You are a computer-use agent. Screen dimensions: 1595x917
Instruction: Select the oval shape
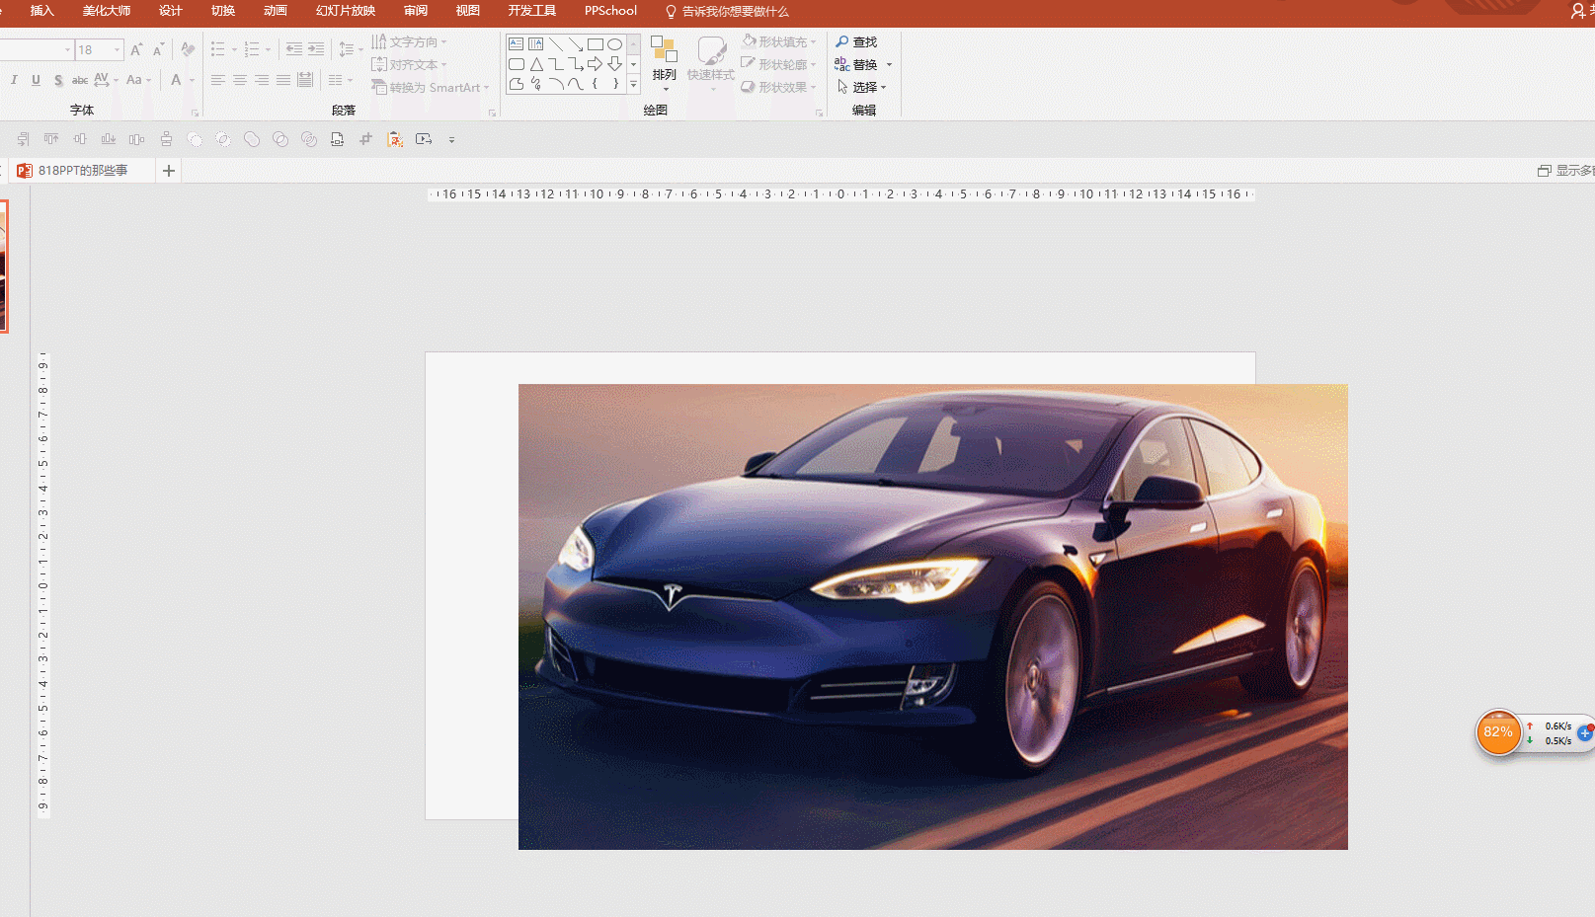(x=614, y=44)
